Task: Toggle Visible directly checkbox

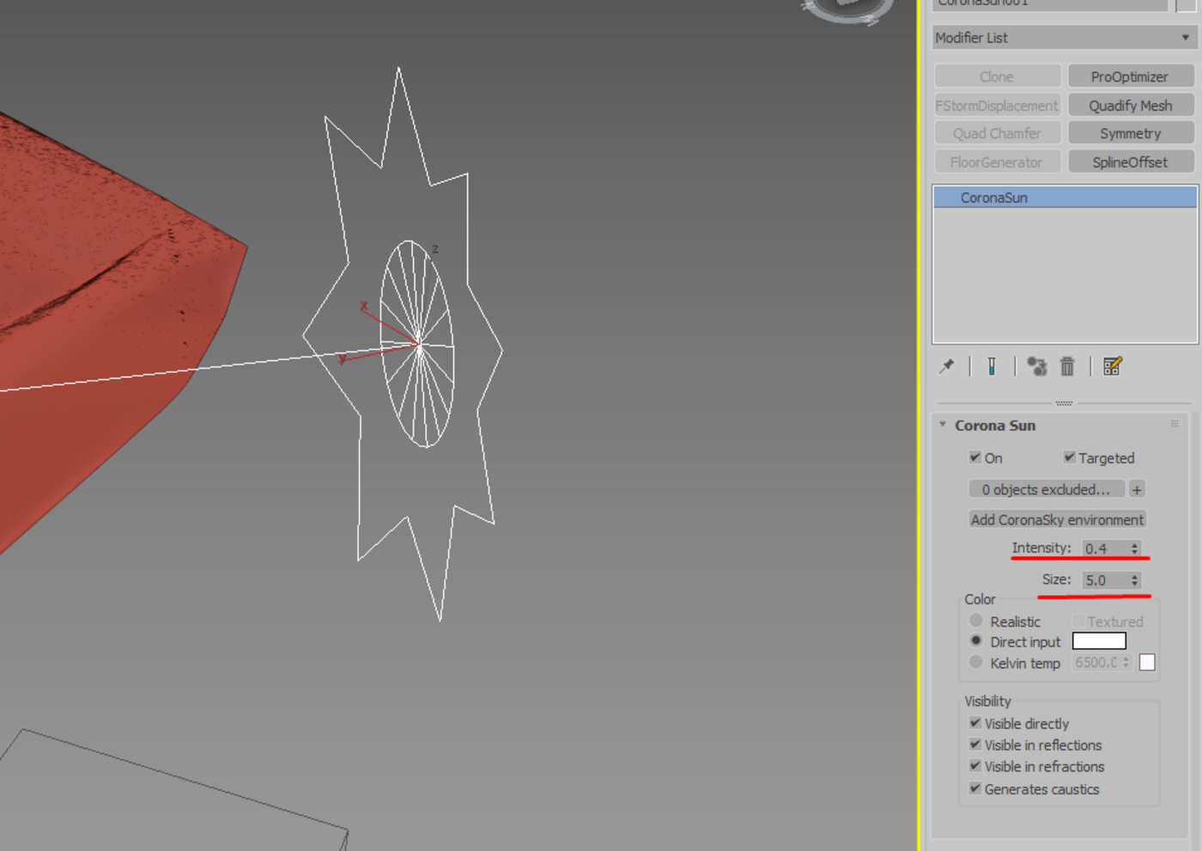Action: coord(975,723)
